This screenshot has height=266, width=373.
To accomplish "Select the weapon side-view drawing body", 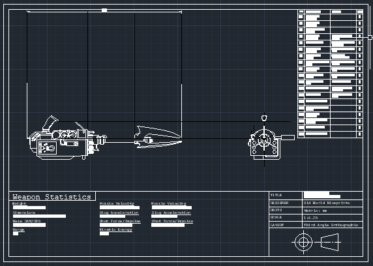I will click(67, 138).
